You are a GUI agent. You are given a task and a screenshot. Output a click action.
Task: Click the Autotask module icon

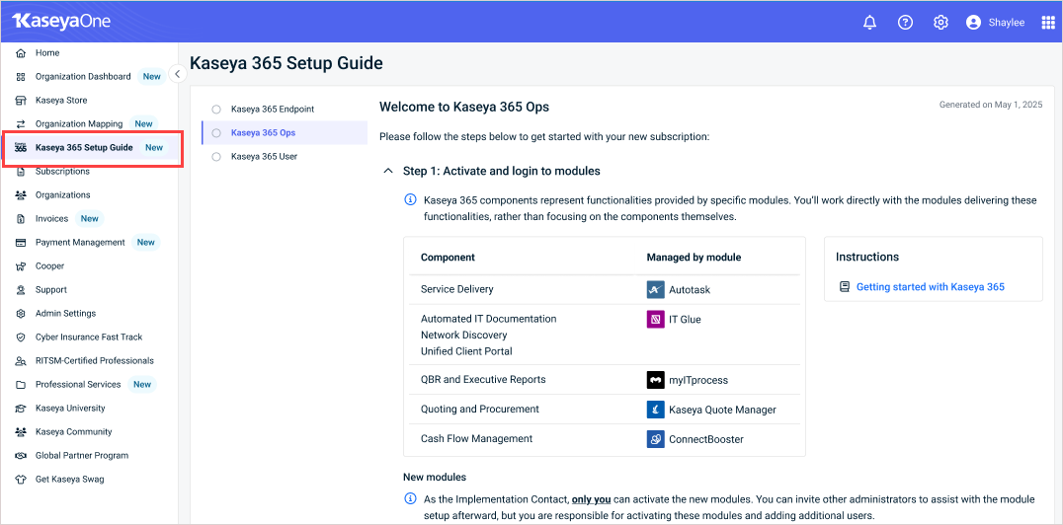click(656, 289)
